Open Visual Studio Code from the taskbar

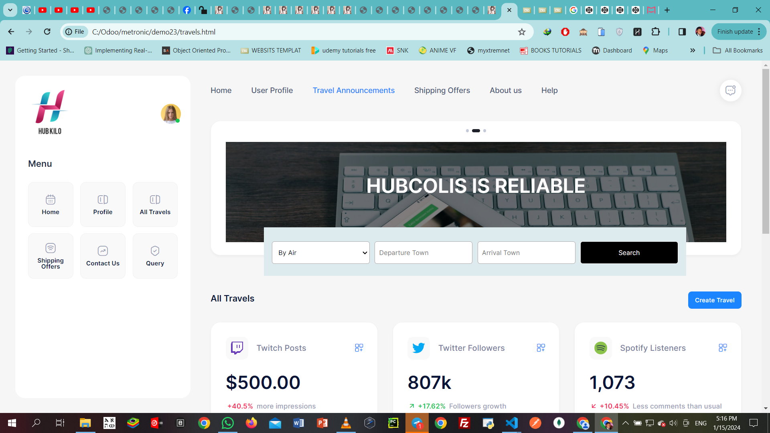pyautogui.click(x=512, y=423)
